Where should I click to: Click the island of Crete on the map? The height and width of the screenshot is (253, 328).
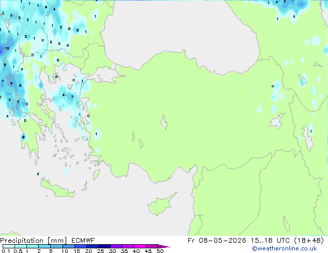coord(57,189)
